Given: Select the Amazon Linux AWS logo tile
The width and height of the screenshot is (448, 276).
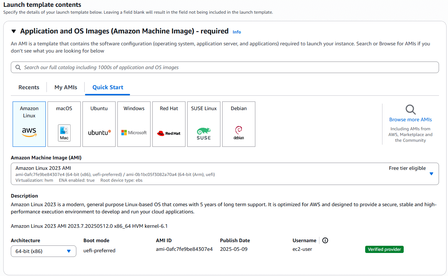Looking at the screenshot, I should (29, 124).
